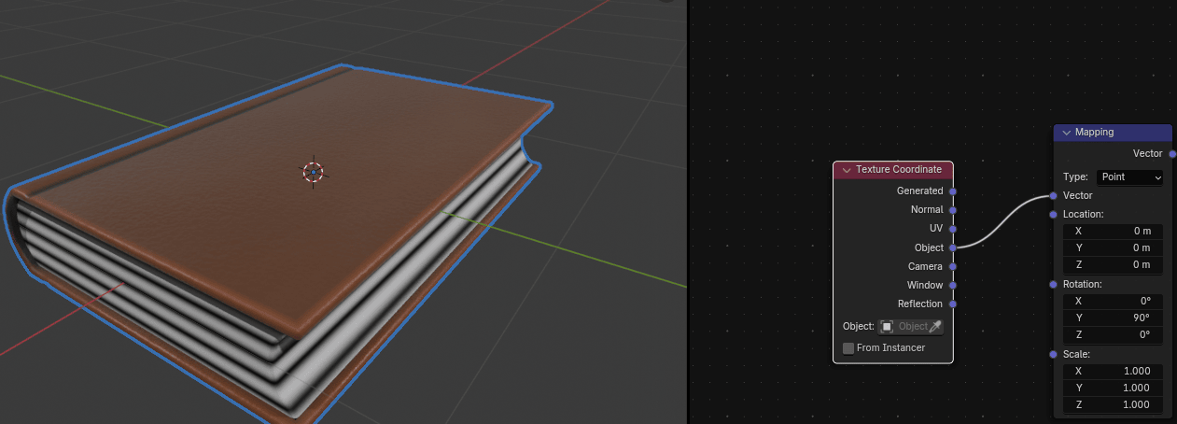Click the Camera output socket

click(x=952, y=266)
